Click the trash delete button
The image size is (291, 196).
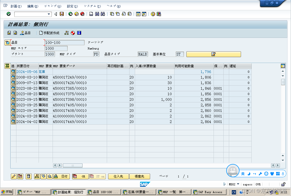29,176
